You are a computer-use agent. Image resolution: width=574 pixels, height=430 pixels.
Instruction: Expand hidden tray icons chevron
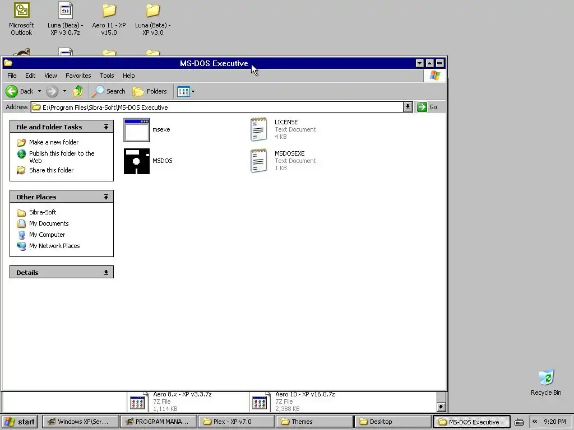click(535, 422)
